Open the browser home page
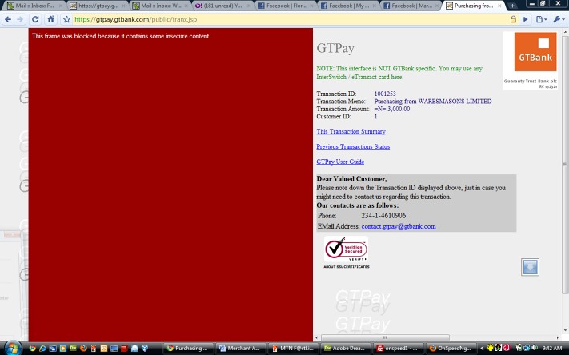Viewport: 569px width, 355px height. point(50,19)
